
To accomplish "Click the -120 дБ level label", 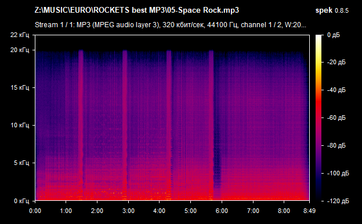I will click(338, 201).
